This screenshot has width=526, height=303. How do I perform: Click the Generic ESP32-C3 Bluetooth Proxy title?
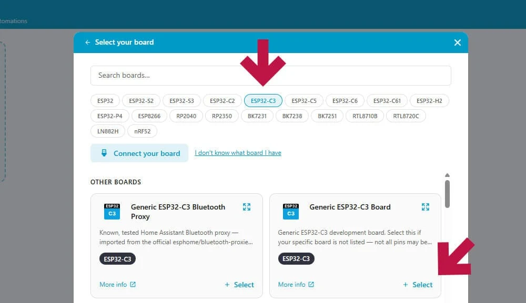178,212
